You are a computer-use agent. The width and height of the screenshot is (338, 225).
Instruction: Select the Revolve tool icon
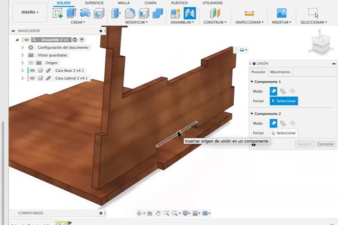point(85,13)
